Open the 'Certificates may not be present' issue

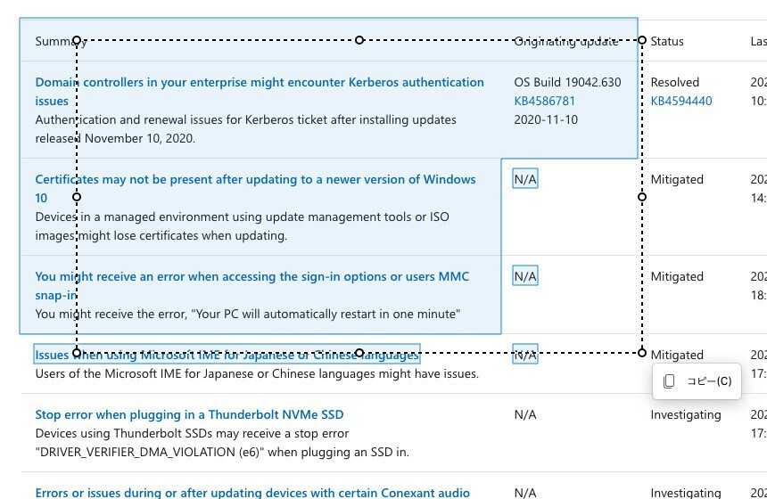(x=255, y=179)
